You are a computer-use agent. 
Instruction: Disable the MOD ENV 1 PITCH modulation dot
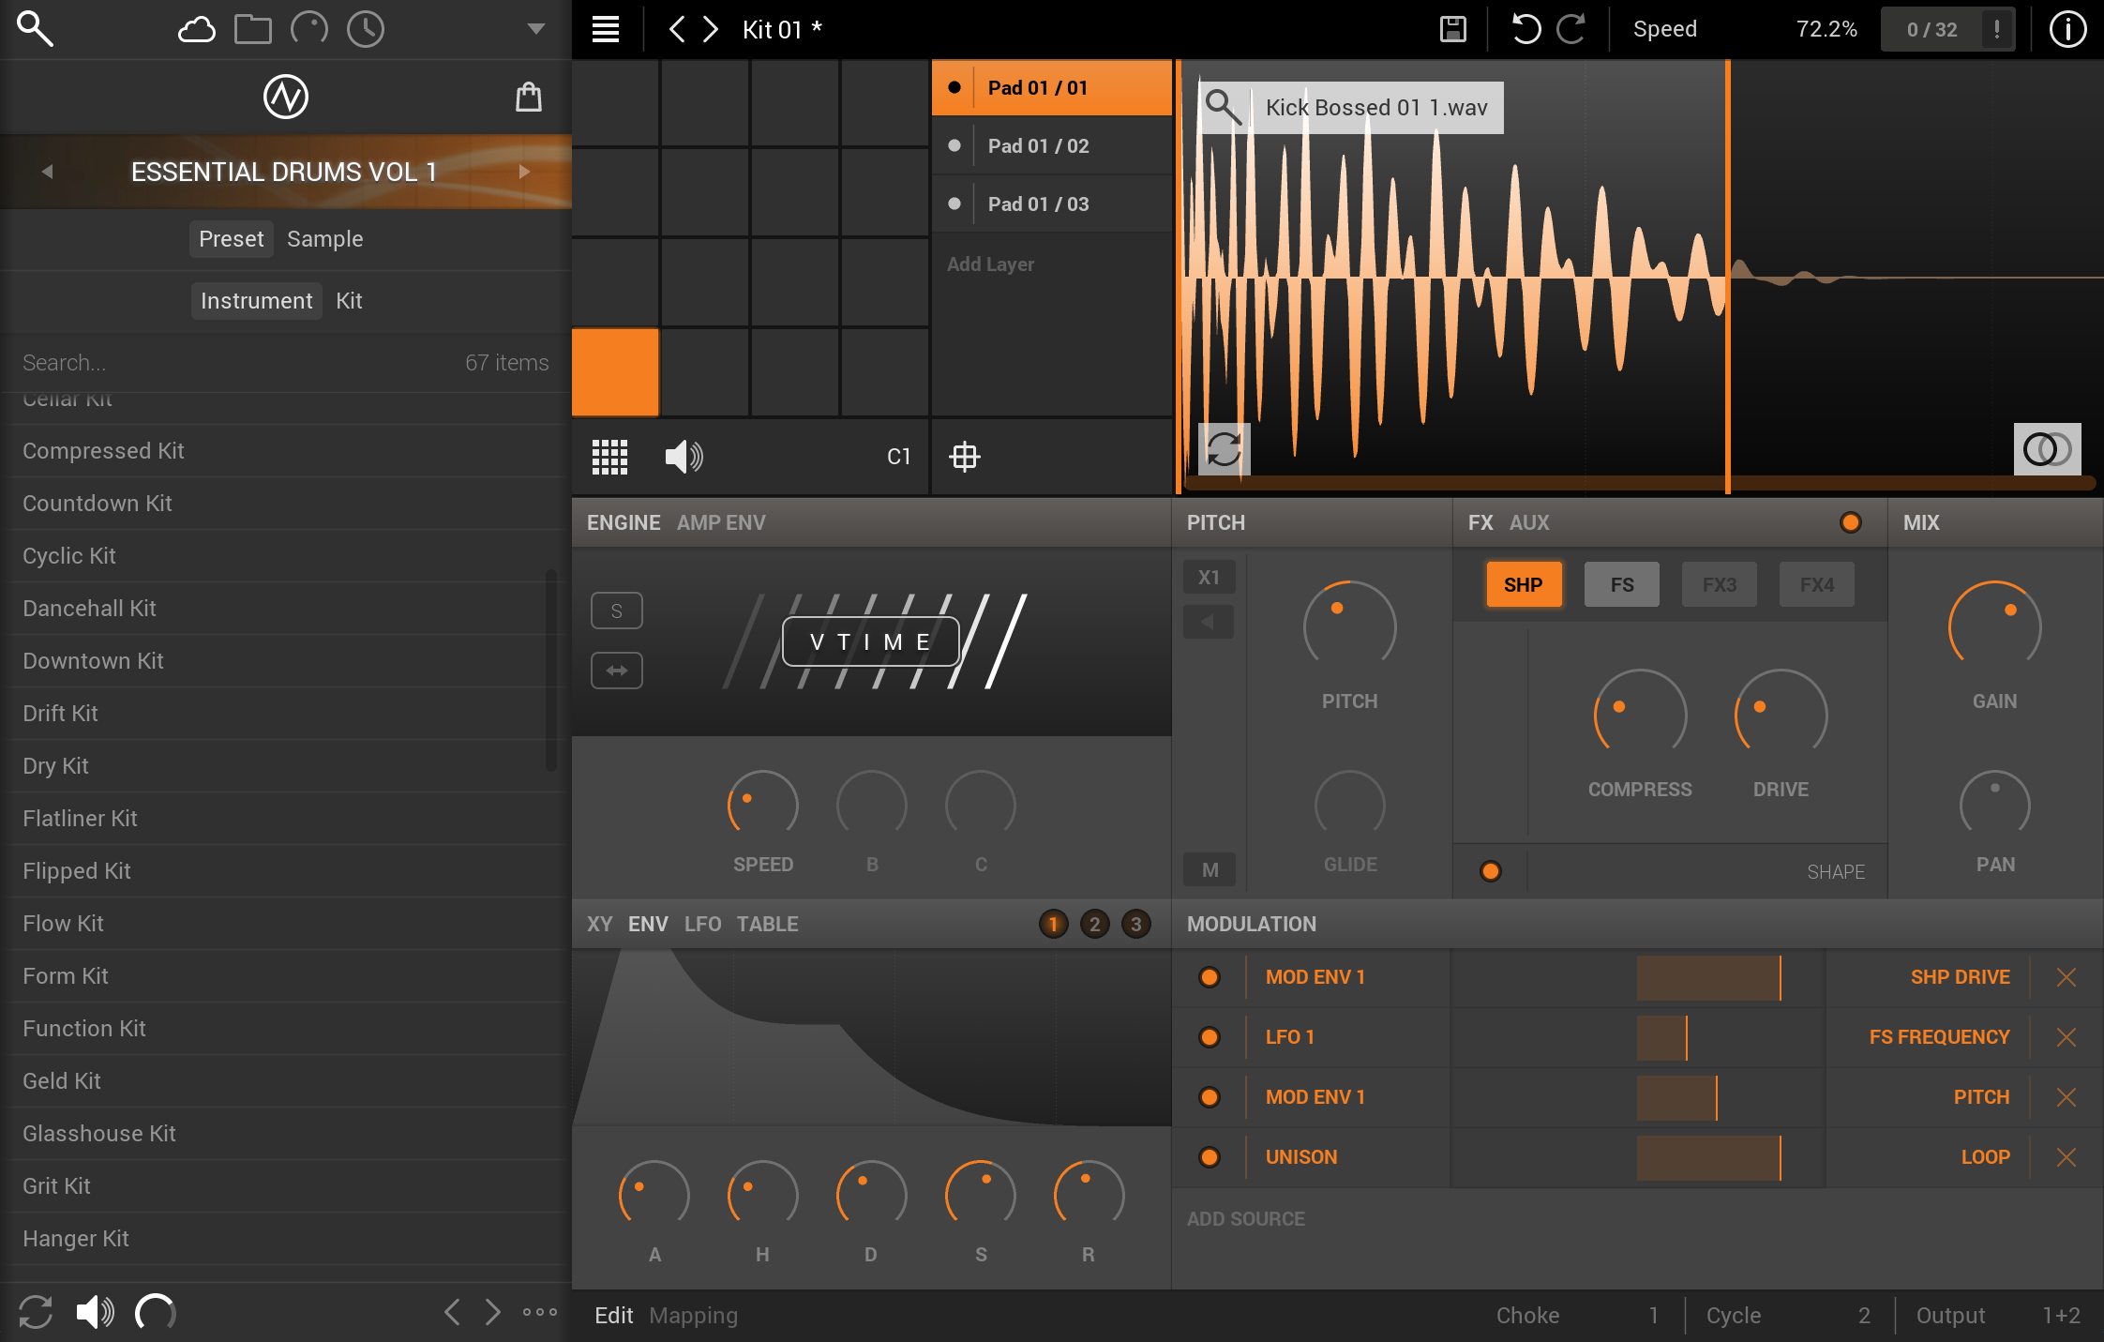point(1210,1097)
